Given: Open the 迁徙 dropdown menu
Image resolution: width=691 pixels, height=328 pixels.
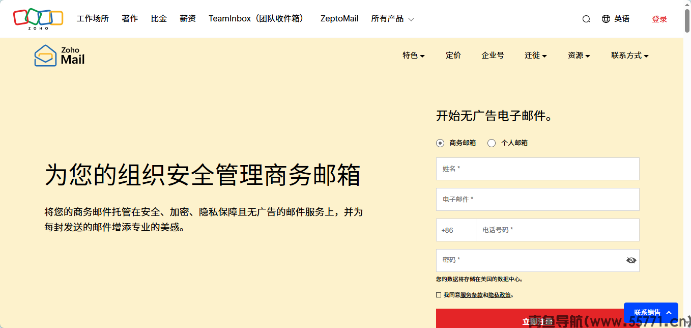Looking at the screenshot, I should coord(536,56).
